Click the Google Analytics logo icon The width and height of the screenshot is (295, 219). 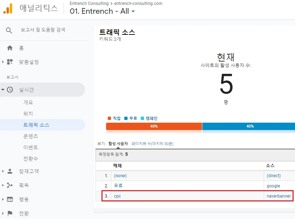click(x=8, y=8)
